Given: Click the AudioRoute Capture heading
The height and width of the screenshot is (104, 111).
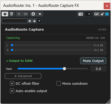Looking at the screenshot, I should (24, 30).
